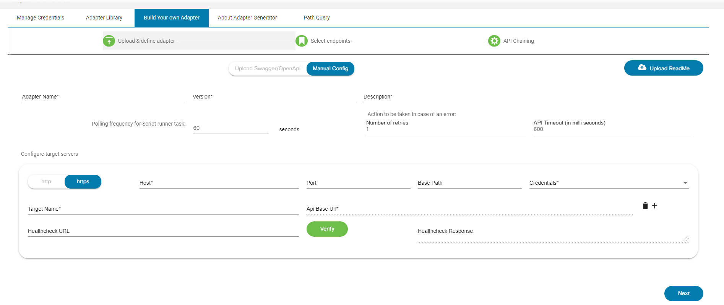Switch protocol to http

pyautogui.click(x=46, y=182)
